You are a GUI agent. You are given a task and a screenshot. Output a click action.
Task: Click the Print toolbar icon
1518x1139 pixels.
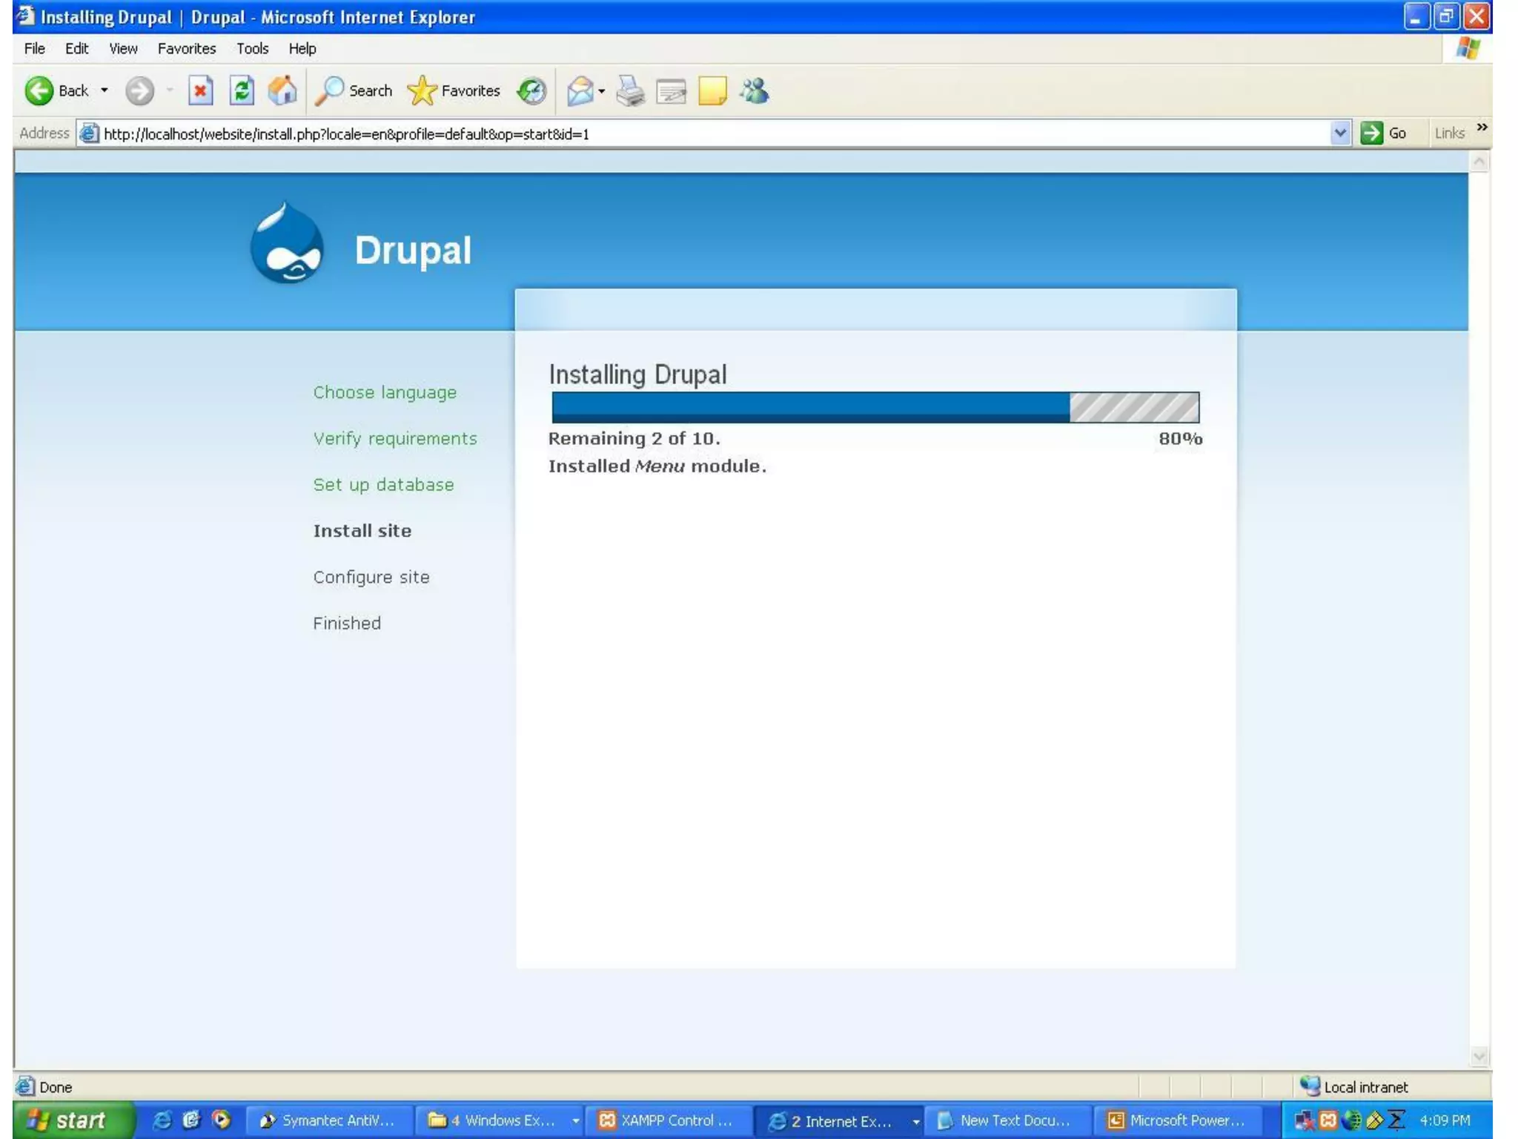[630, 91]
